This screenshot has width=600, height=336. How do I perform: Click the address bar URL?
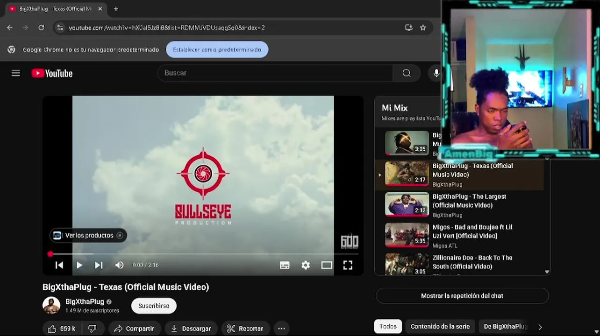click(x=167, y=28)
